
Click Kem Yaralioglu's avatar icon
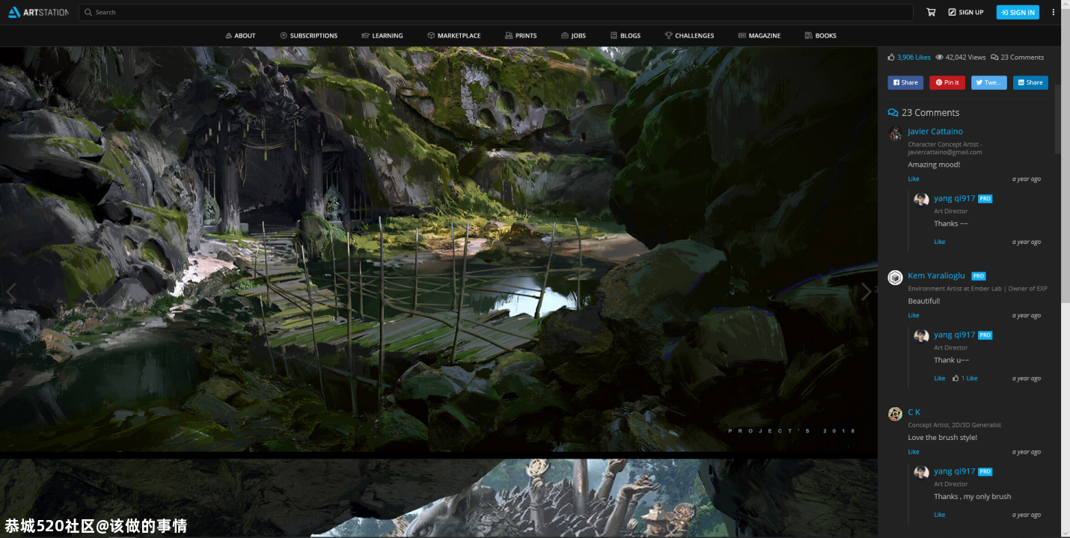coord(895,278)
